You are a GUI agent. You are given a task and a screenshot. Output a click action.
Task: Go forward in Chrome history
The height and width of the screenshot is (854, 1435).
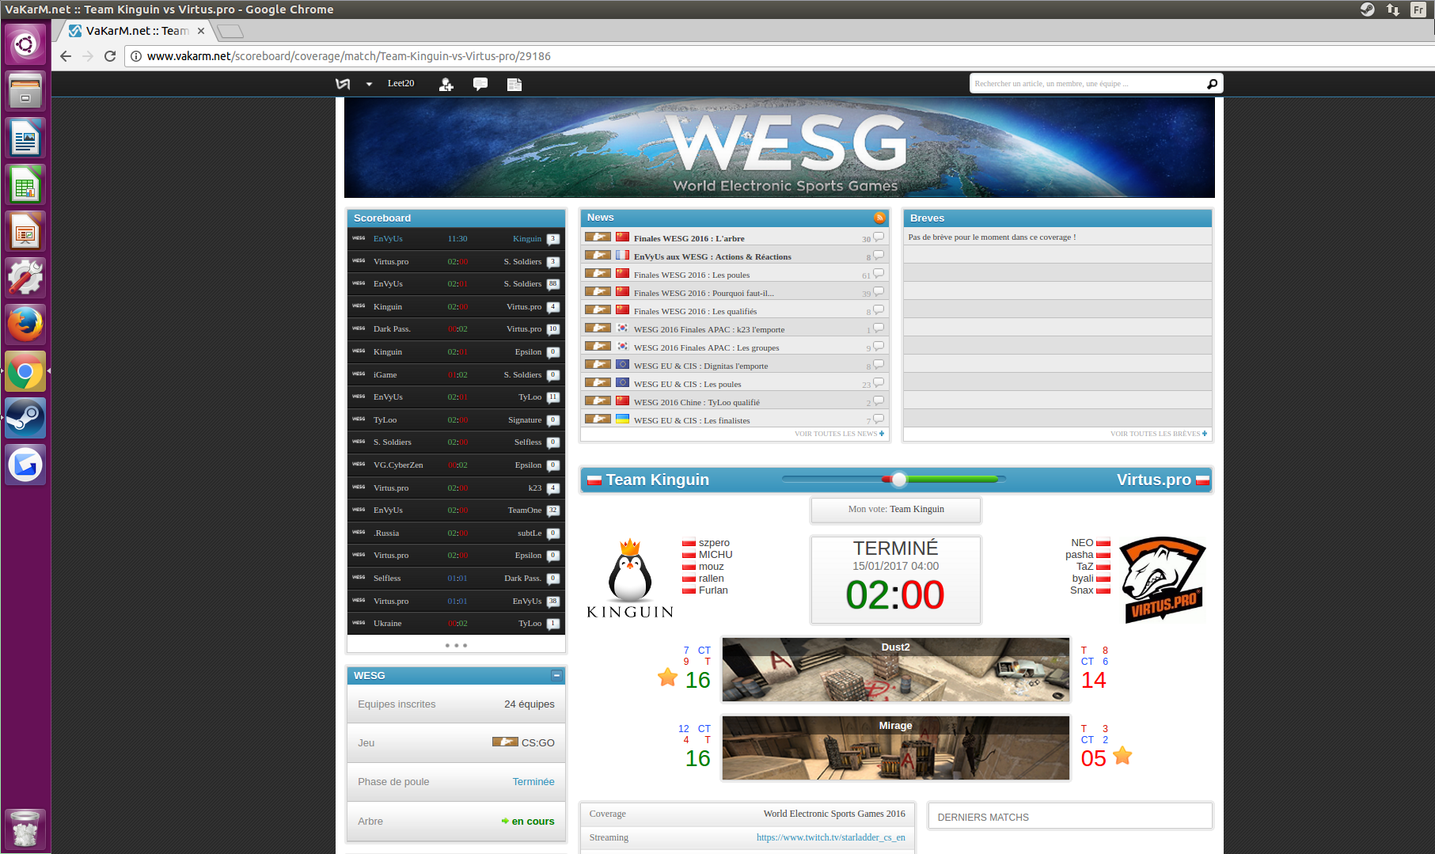click(x=88, y=56)
